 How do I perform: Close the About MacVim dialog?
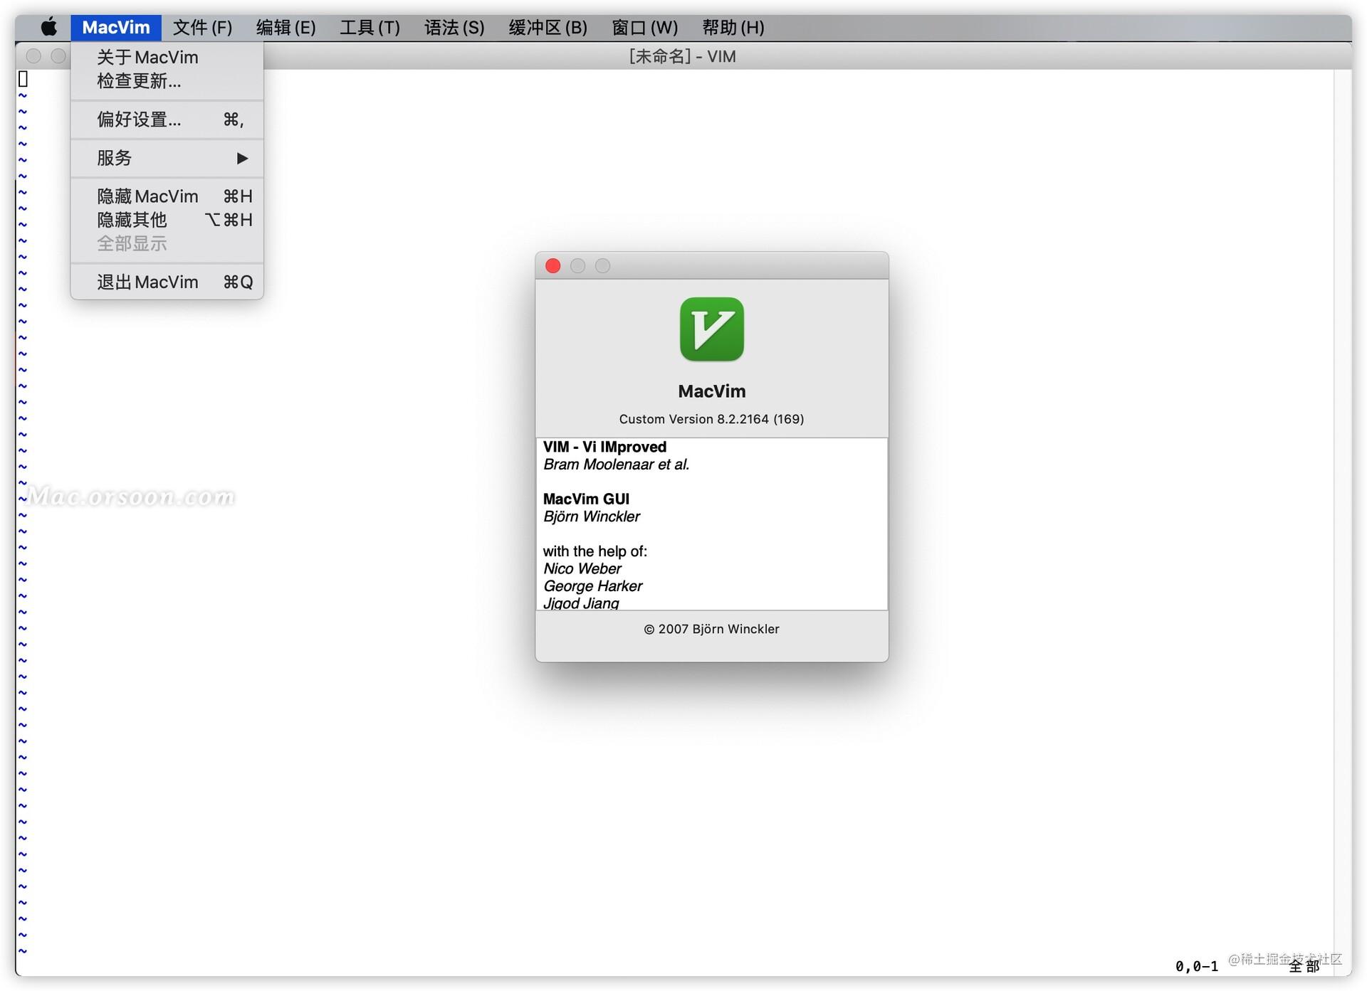tap(553, 266)
